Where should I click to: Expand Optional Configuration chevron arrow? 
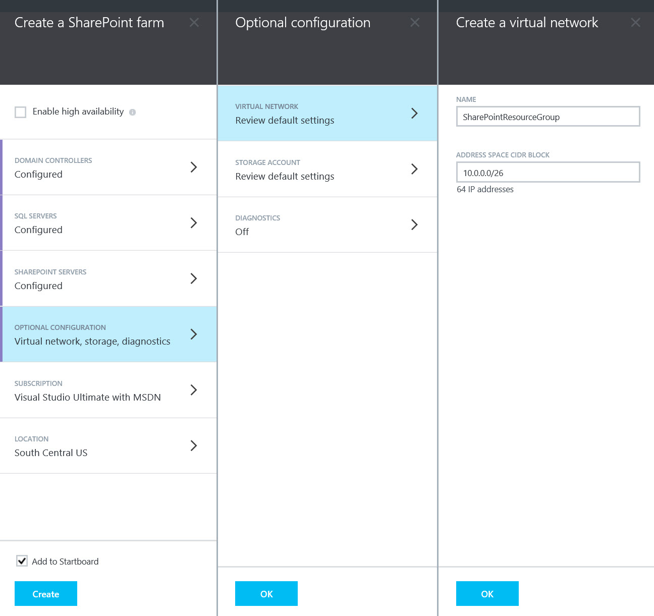[194, 334]
